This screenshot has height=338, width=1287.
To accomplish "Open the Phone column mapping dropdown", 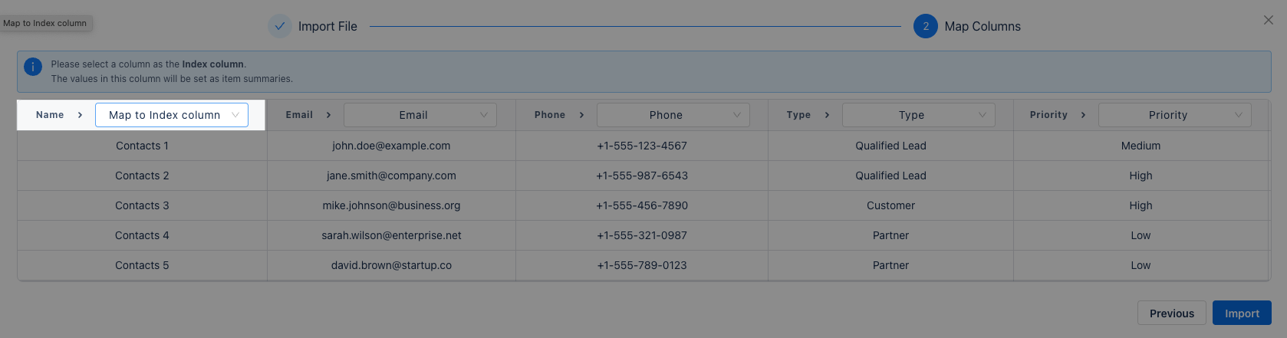I will (x=673, y=115).
